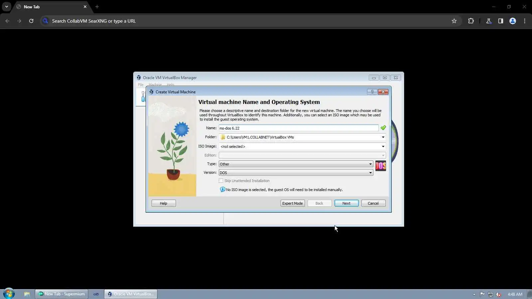This screenshot has height=299, width=532.
Task: Open the browser Extensions puzzle icon
Action: pyautogui.click(x=471, y=21)
